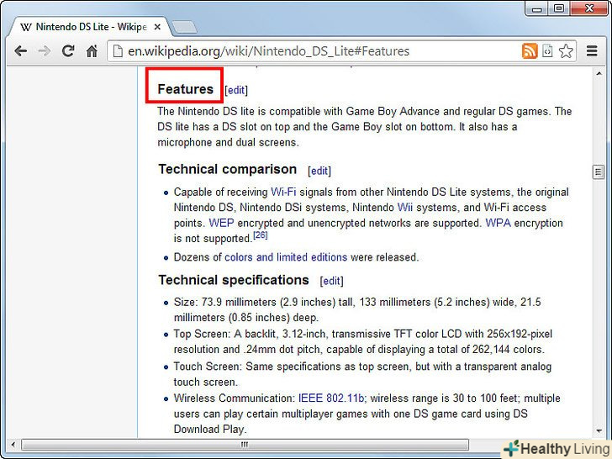The width and height of the screenshot is (612, 459).
Task: Click text 'microphone and dual screens.'
Action: [x=229, y=142]
